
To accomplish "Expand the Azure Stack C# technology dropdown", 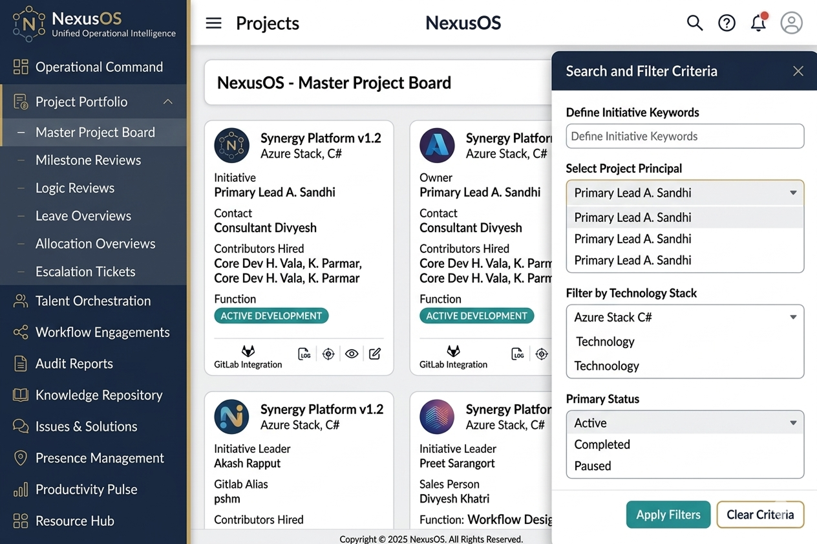I will tap(792, 318).
